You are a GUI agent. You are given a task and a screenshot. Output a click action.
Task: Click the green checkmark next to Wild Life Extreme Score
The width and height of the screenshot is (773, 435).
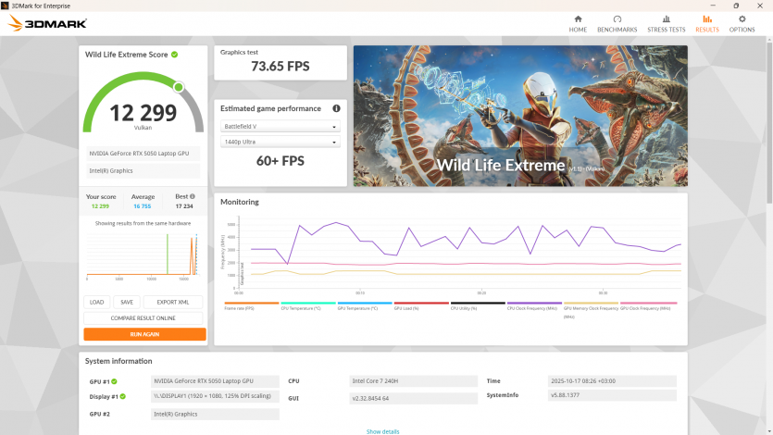click(x=174, y=55)
